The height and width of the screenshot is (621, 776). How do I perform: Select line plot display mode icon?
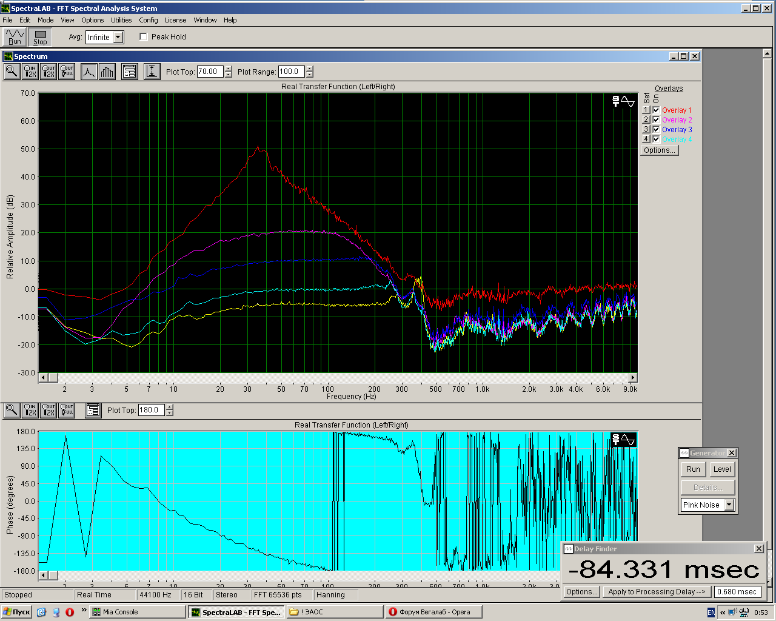[89, 72]
